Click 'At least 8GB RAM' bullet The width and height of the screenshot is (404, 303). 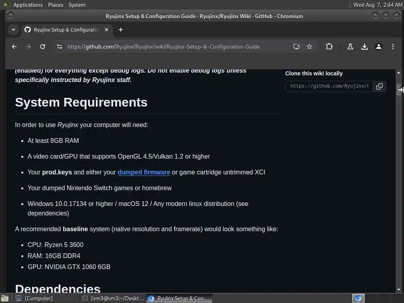[53, 141]
